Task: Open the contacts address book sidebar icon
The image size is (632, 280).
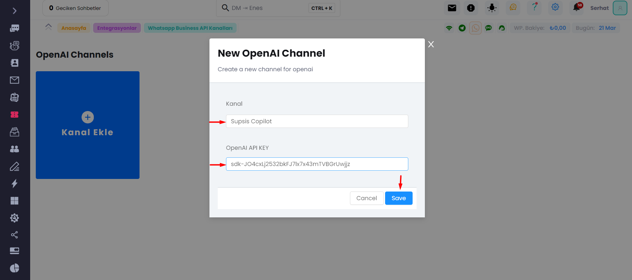Action: point(15,63)
